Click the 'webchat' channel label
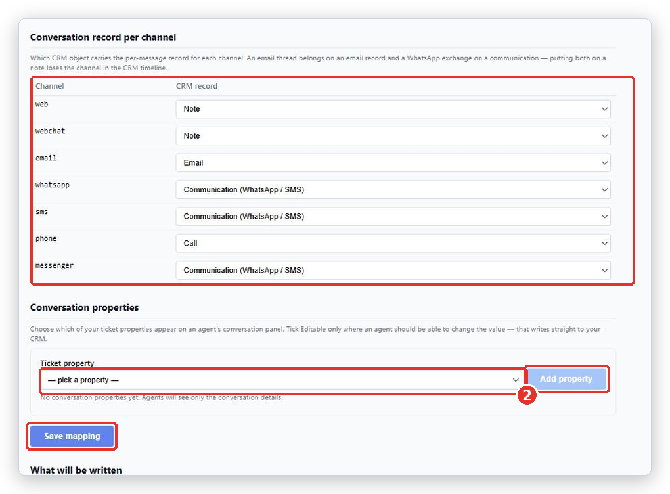This screenshot has height=494, width=670. 51,131
